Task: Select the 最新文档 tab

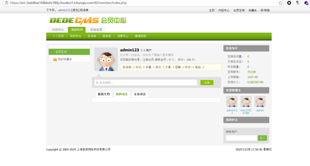Action: click(x=104, y=94)
